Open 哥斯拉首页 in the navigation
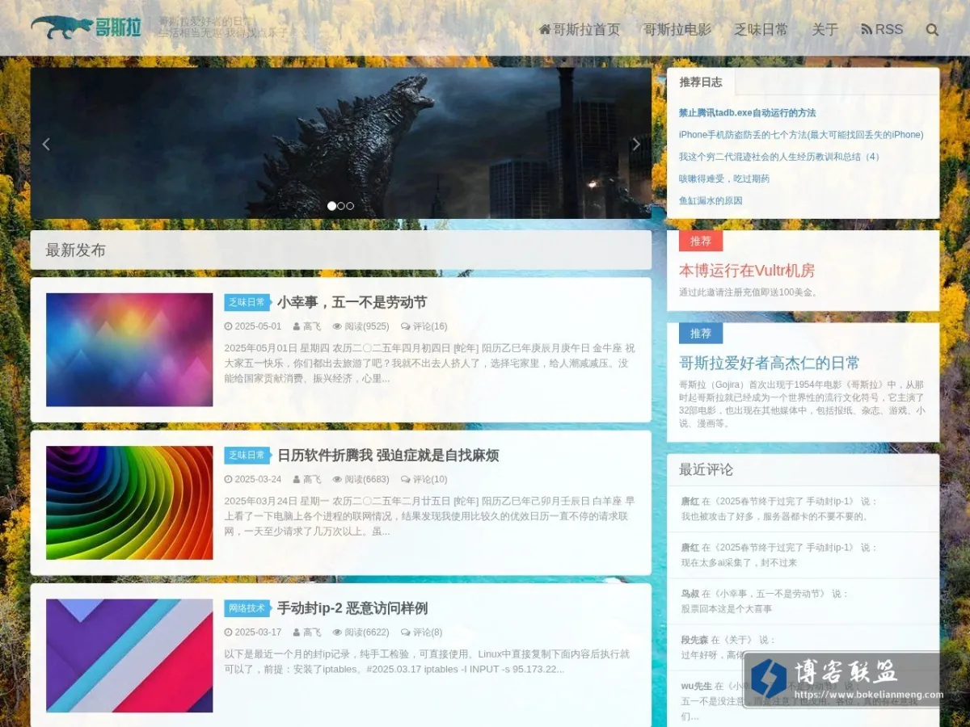This screenshot has height=727, width=970. coord(580,30)
